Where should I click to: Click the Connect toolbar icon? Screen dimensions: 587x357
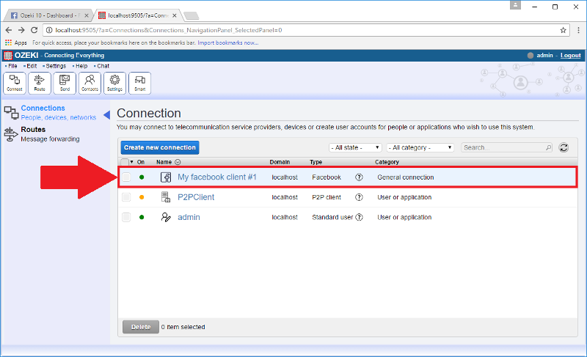[15, 83]
